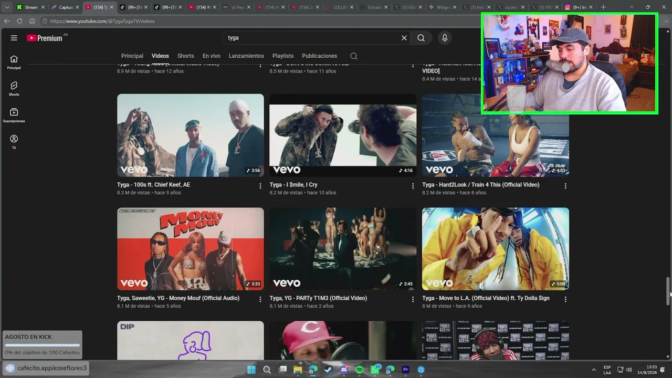Open Steam from the taskbar
The image size is (672, 378).
click(x=329, y=370)
